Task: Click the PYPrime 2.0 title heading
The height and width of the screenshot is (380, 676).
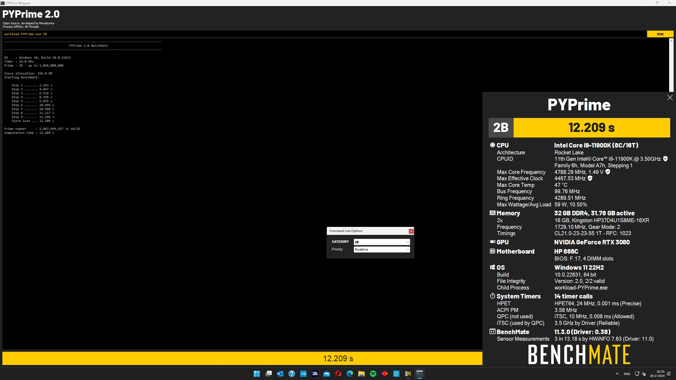Action: tap(31, 14)
